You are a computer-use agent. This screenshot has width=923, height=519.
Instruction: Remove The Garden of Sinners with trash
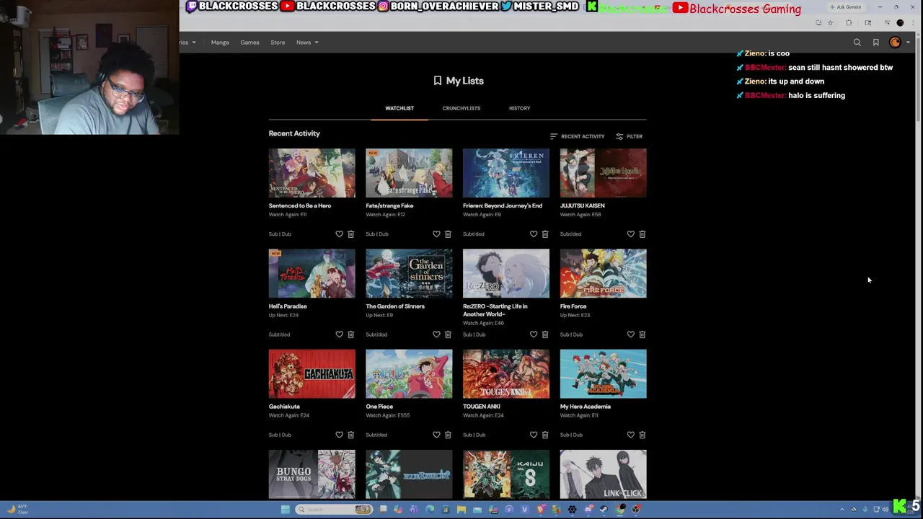(x=448, y=334)
